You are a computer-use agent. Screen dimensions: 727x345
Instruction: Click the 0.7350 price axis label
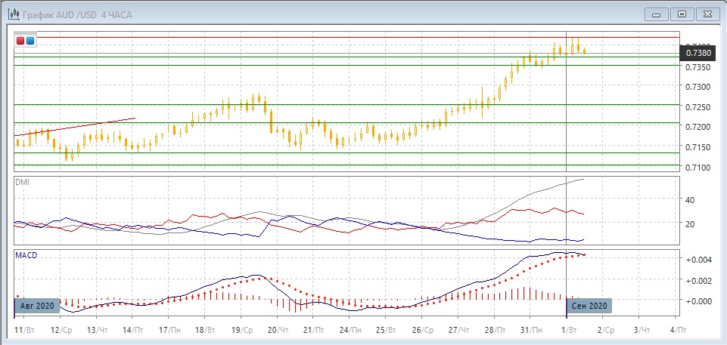(697, 67)
